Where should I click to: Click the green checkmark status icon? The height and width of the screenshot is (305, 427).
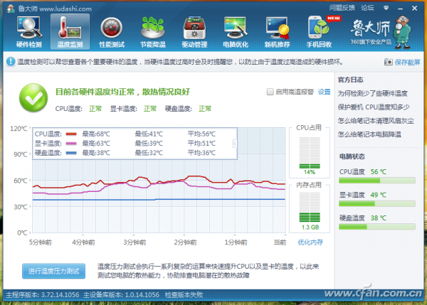click(x=33, y=97)
